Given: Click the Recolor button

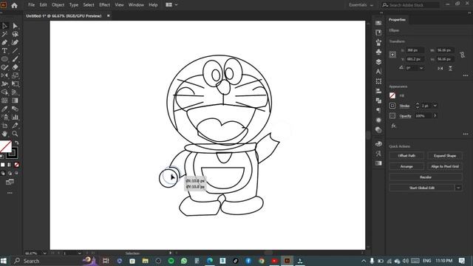Looking at the screenshot, I should click(x=426, y=177).
